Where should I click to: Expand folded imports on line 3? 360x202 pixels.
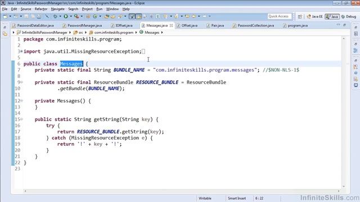21,51
